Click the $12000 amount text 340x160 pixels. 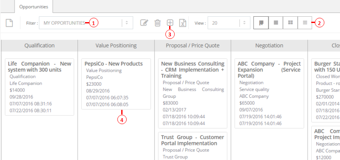(323, 157)
